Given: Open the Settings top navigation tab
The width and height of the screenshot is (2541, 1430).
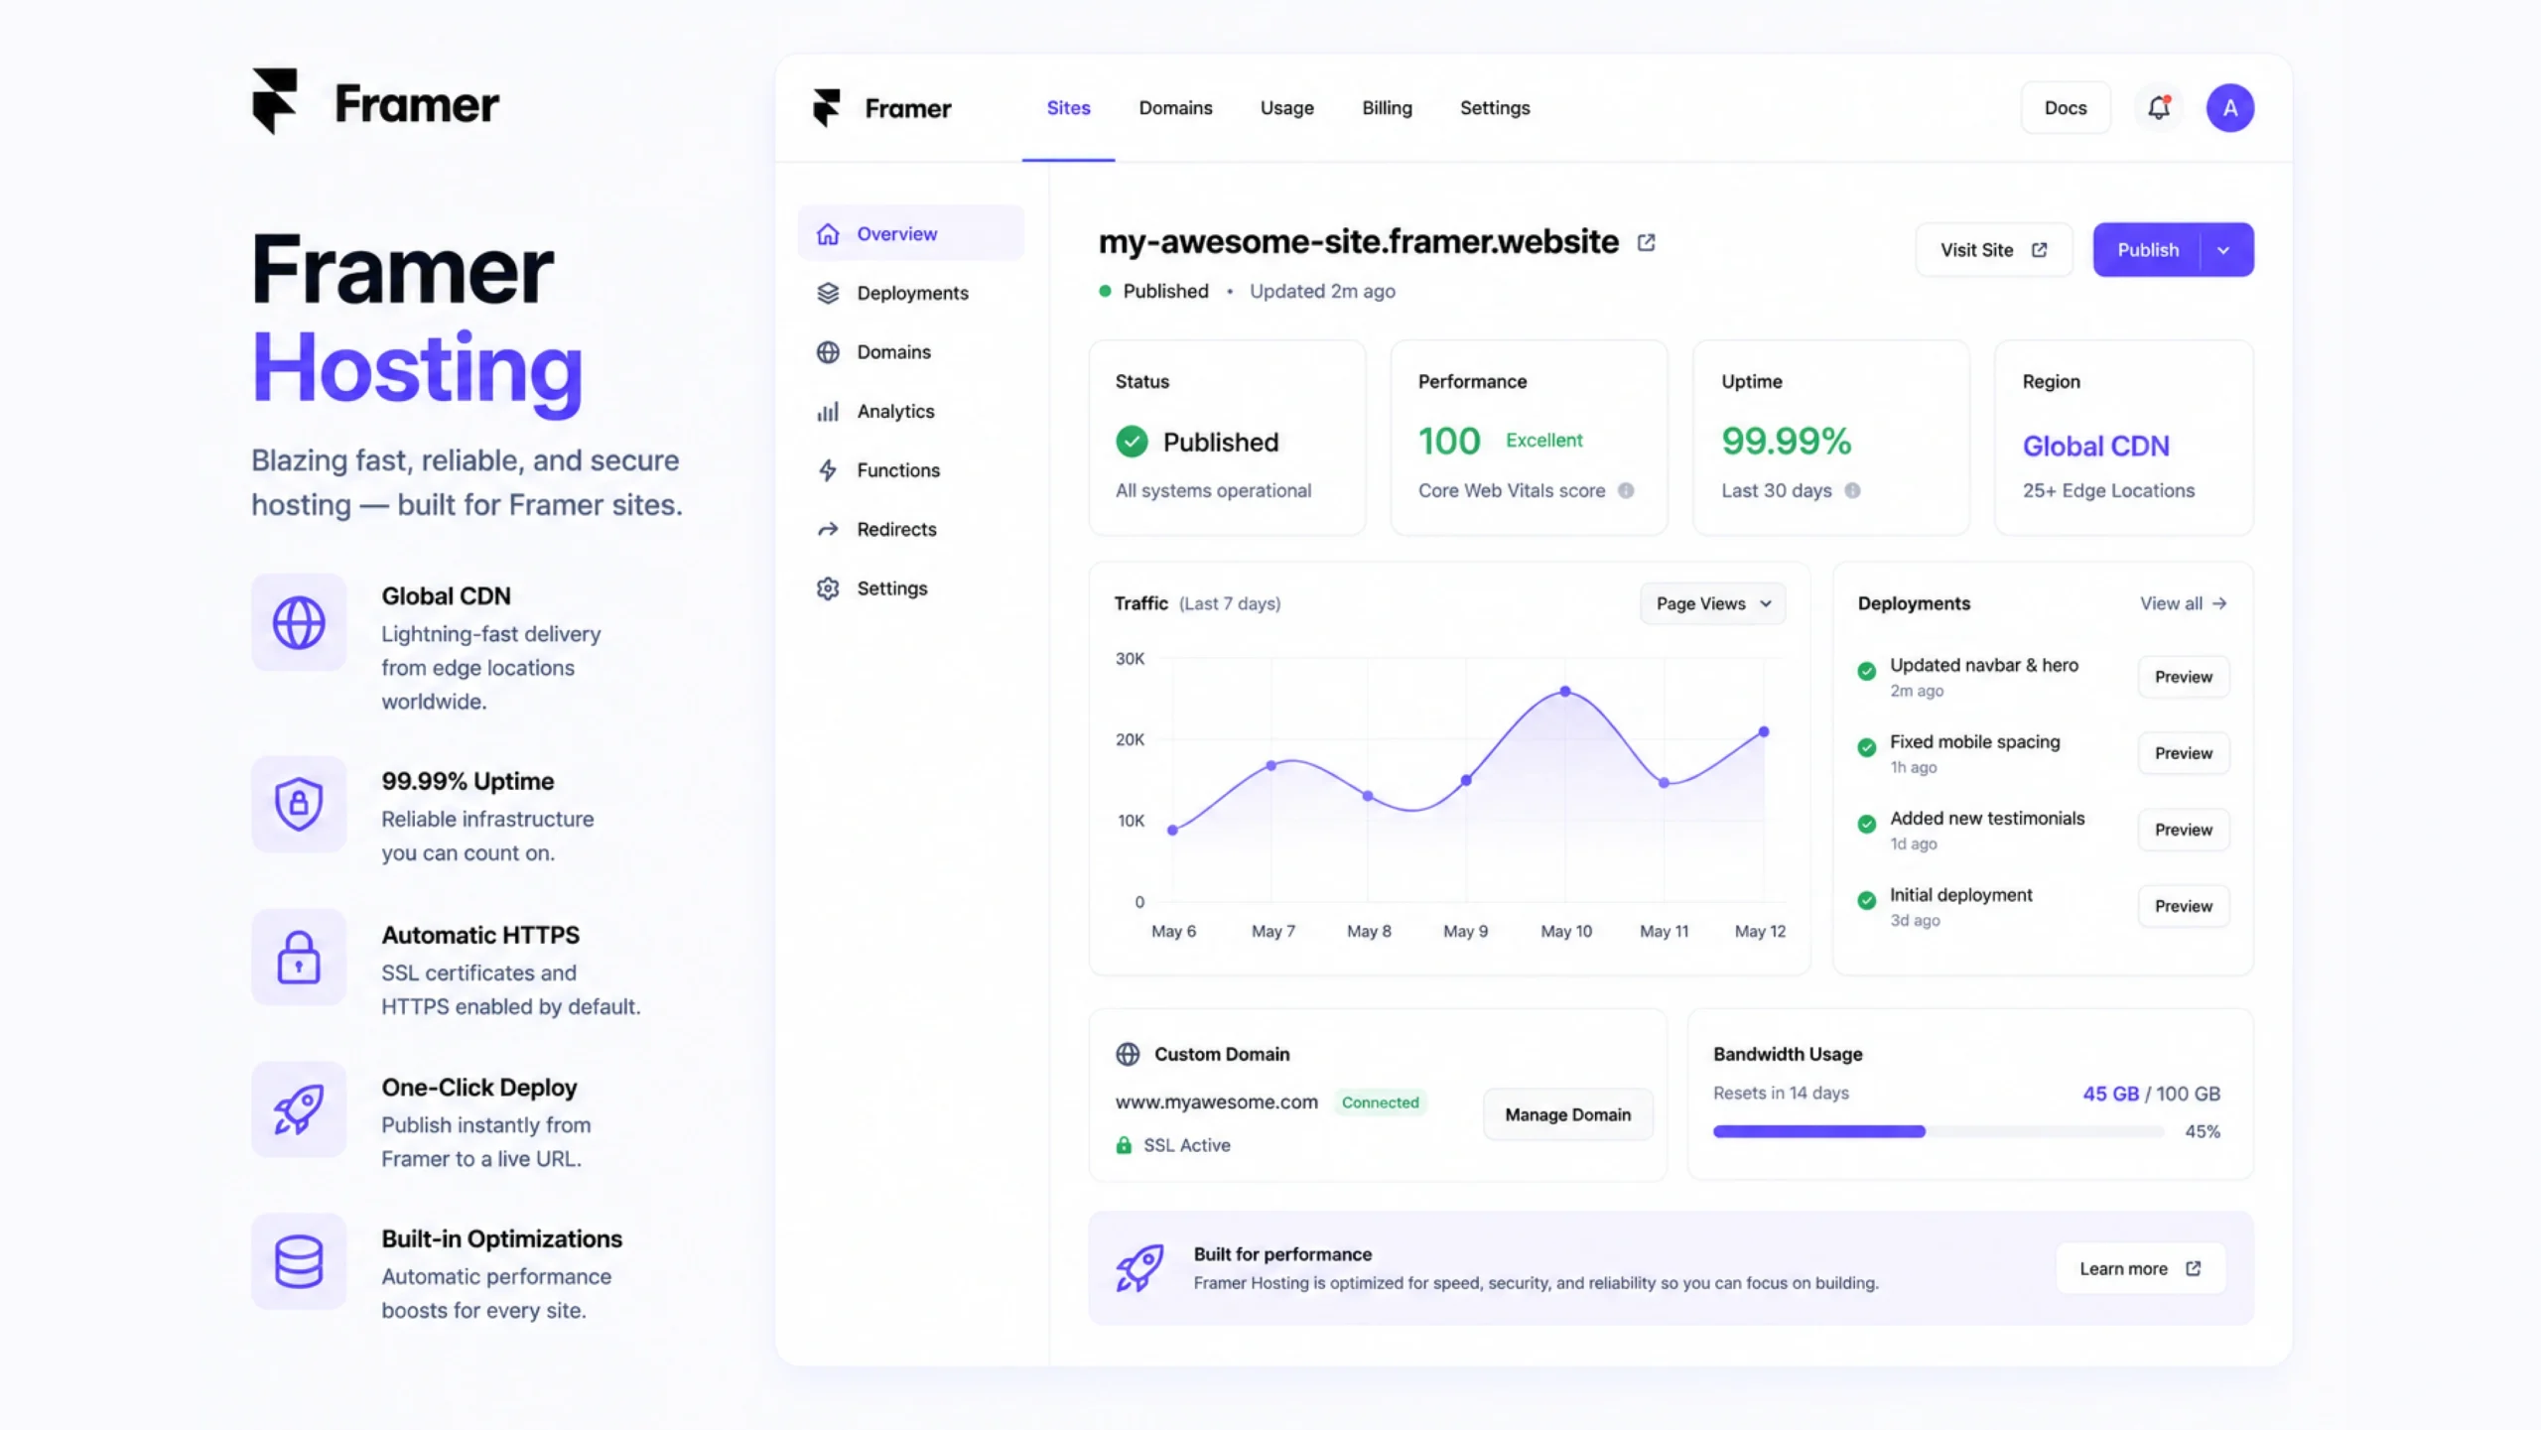Looking at the screenshot, I should (x=1495, y=108).
